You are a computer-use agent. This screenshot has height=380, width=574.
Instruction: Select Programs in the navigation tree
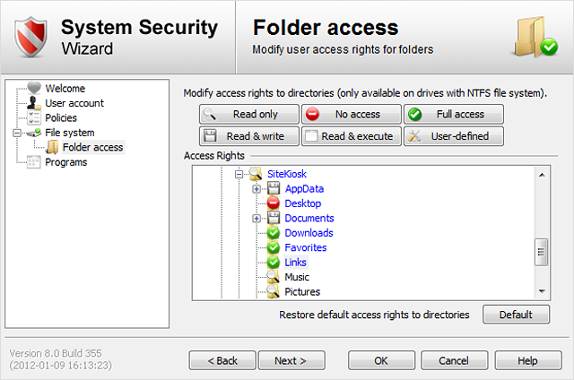pos(65,162)
